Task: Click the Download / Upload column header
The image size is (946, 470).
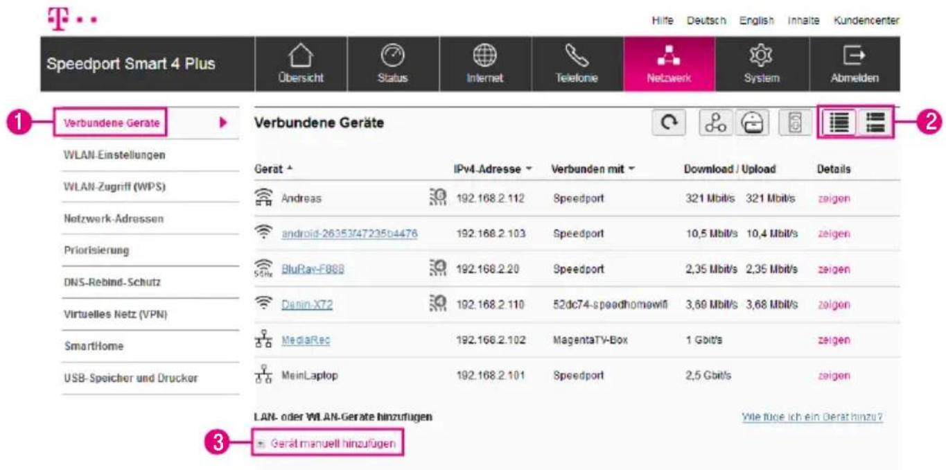Action: point(730,169)
